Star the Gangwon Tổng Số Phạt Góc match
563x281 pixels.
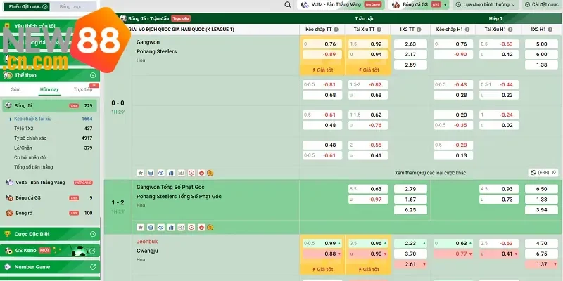coord(140,227)
